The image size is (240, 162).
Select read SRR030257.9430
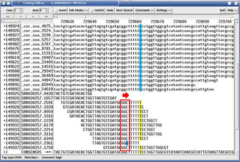point(37,93)
